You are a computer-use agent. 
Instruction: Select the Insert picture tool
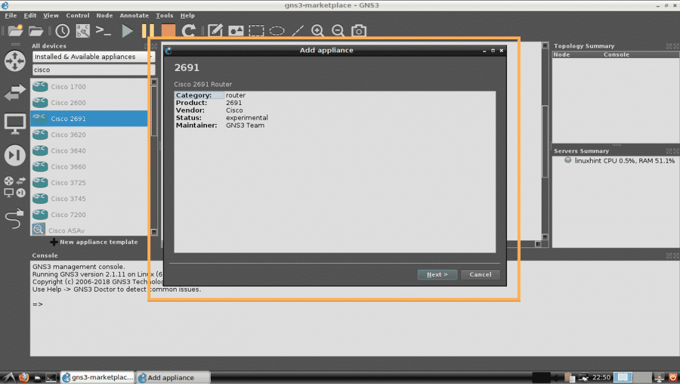click(x=236, y=31)
